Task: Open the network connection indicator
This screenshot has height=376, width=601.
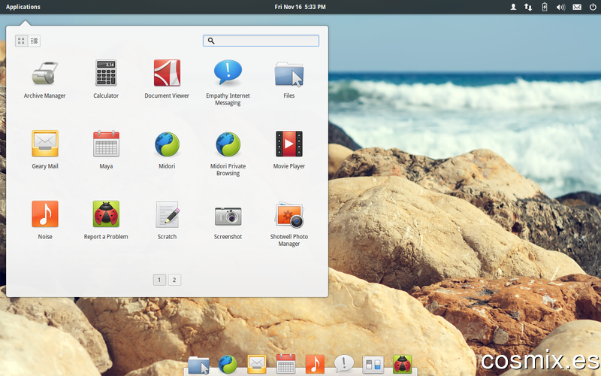Action: pyautogui.click(x=528, y=7)
